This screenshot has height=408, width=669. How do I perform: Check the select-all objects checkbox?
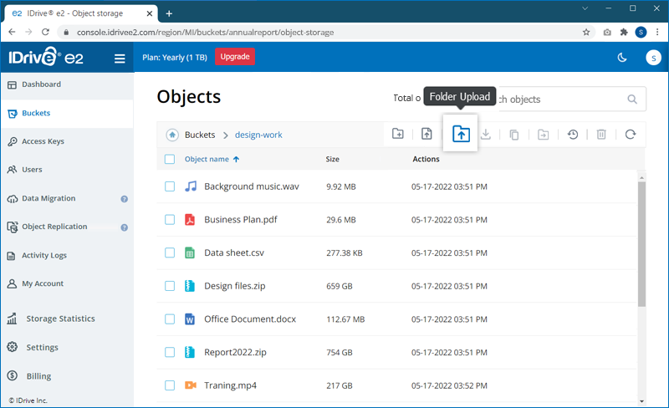click(x=170, y=159)
